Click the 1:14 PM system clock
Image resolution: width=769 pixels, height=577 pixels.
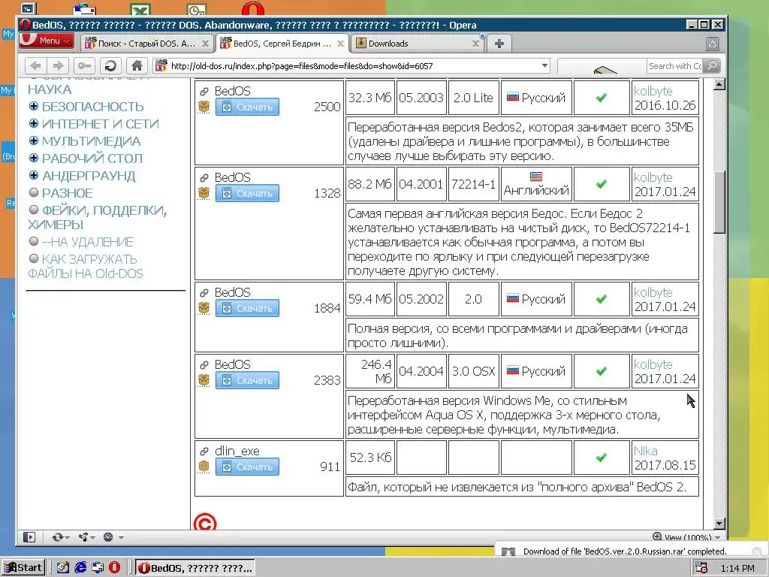(737, 568)
